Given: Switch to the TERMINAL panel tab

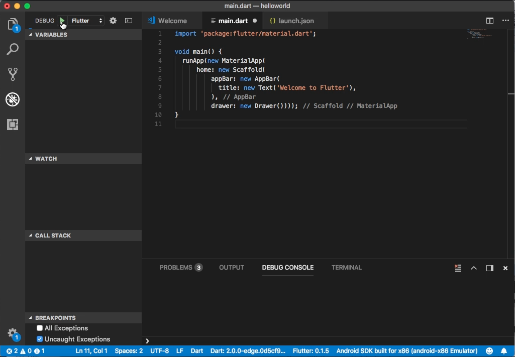Looking at the screenshot, I should point(347,268).
